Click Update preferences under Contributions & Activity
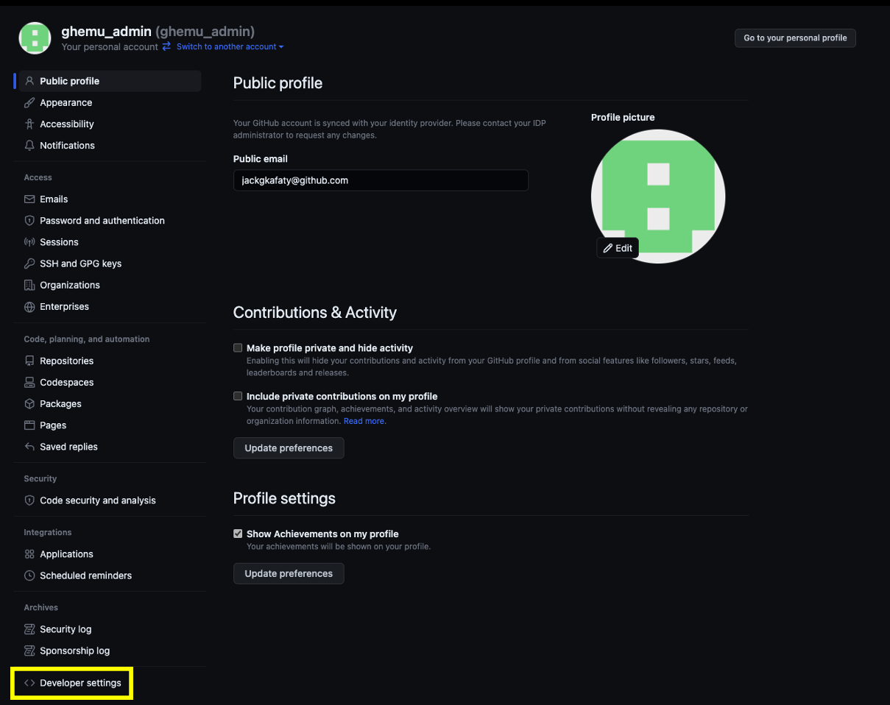The height and width of the screenshot is (705, 890). coord(289,447)
